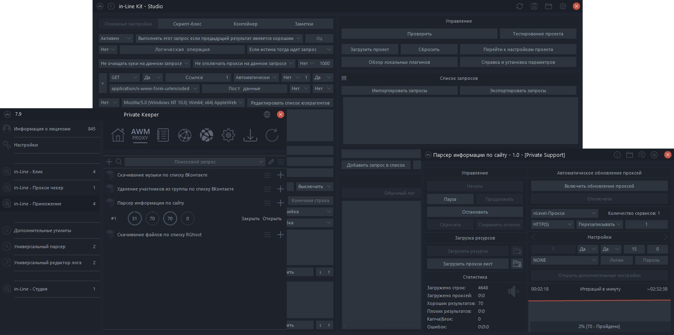The height and width of the screenshot is (335, 674).
Task: Click the 'Логин' field in parser settings
Action: 616,260
